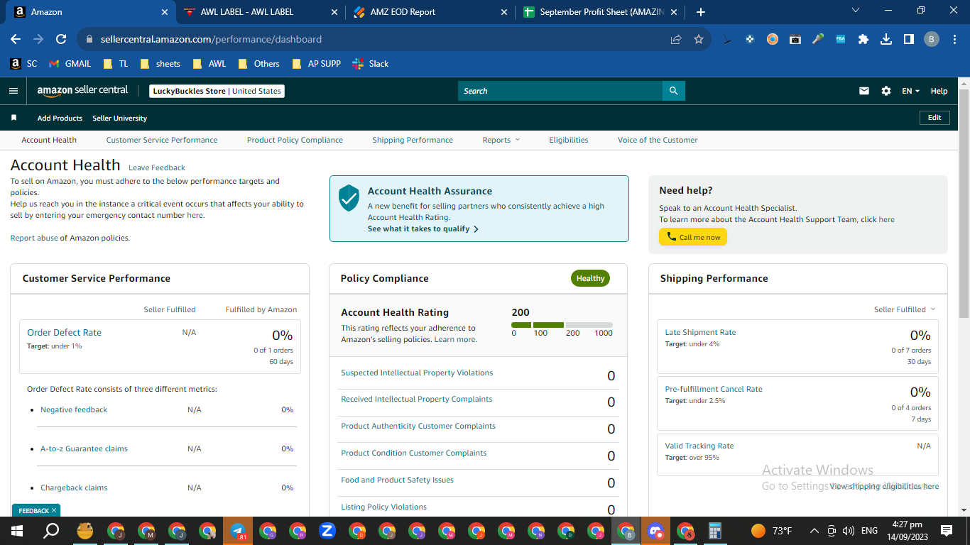Open Suspected Intellectual Property Violations
Viewport: 970px width, 545px height.
pyautogui.click(x=417, y=373)
